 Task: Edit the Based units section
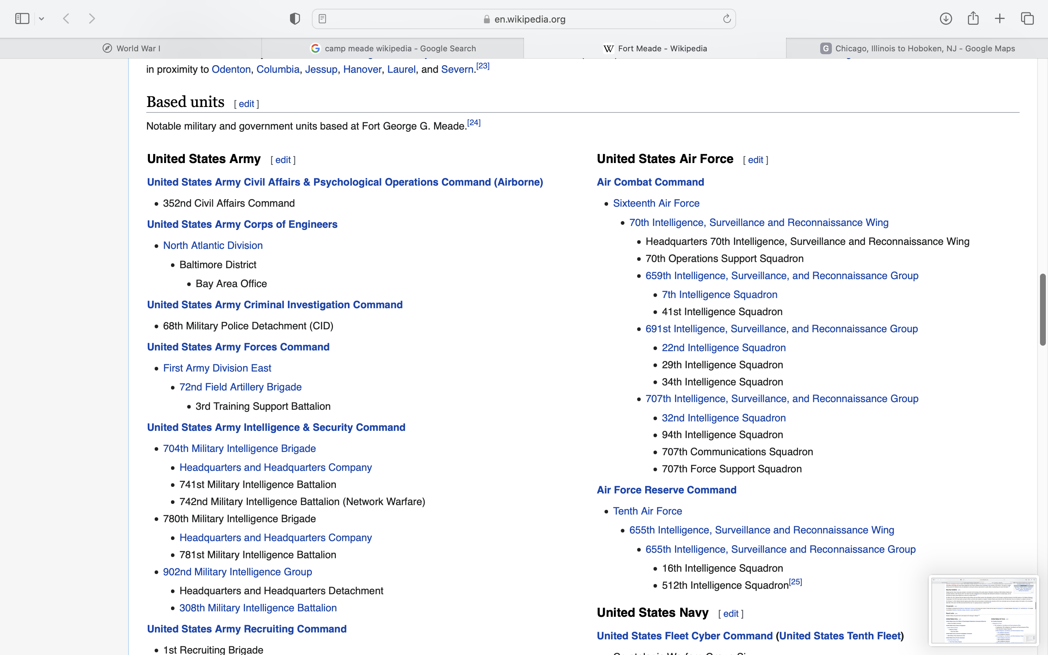coord(246,104)
